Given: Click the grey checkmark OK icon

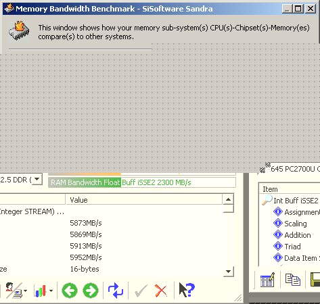Looking at the screenshot, I should [x=141, y=290].
